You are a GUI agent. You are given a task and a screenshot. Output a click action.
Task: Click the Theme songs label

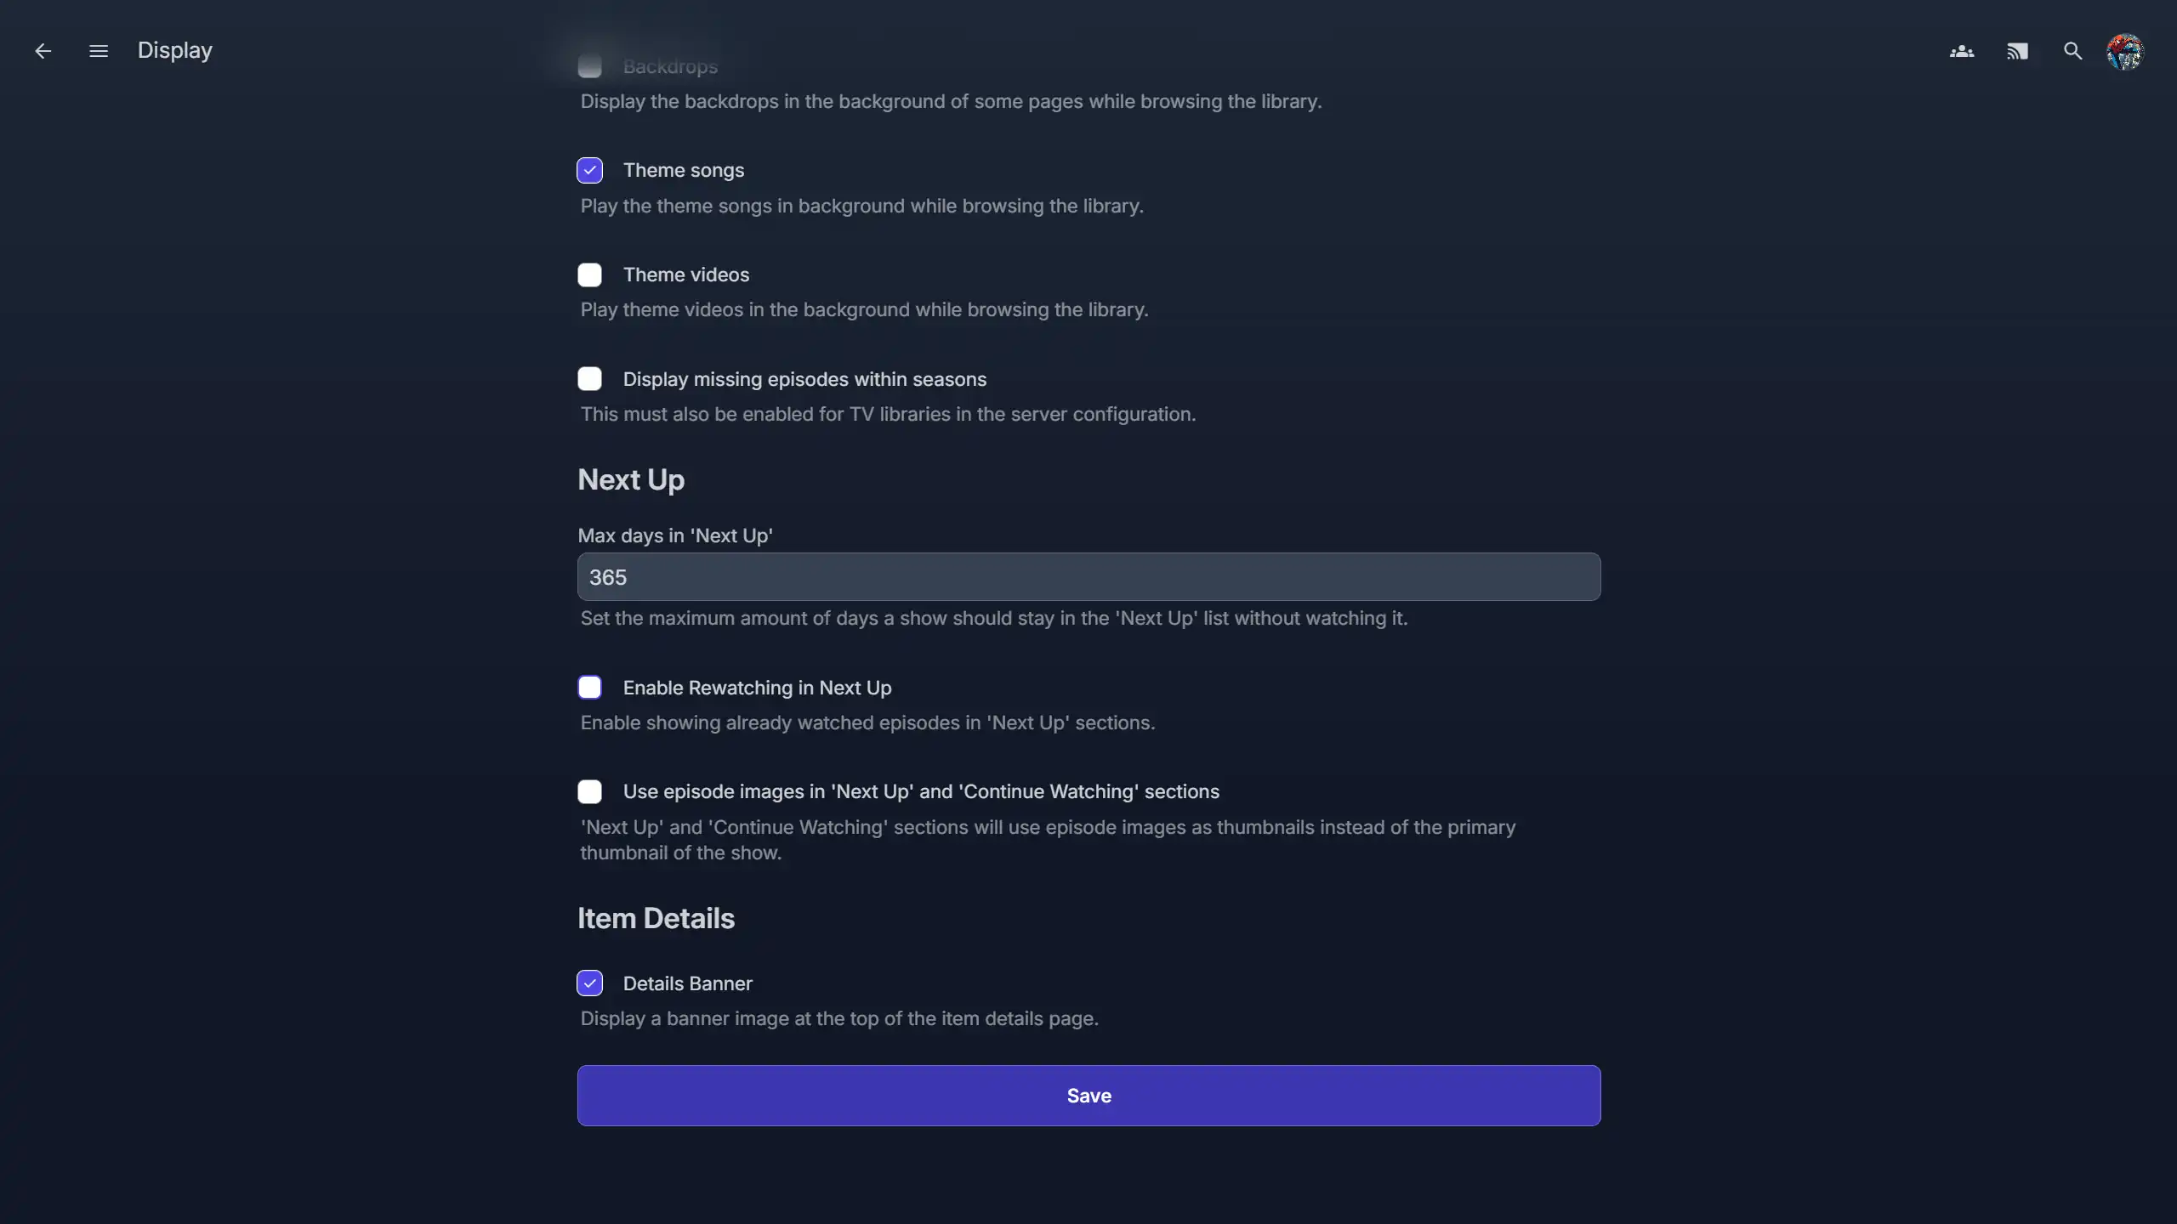[x=683, y=171]
